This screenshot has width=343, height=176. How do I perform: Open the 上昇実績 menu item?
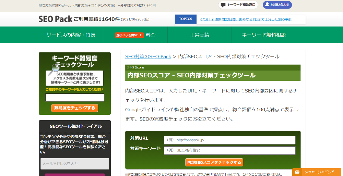pos(200,35)
